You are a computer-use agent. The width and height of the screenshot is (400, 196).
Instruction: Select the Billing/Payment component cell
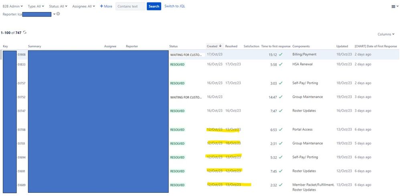click(304, 55)
